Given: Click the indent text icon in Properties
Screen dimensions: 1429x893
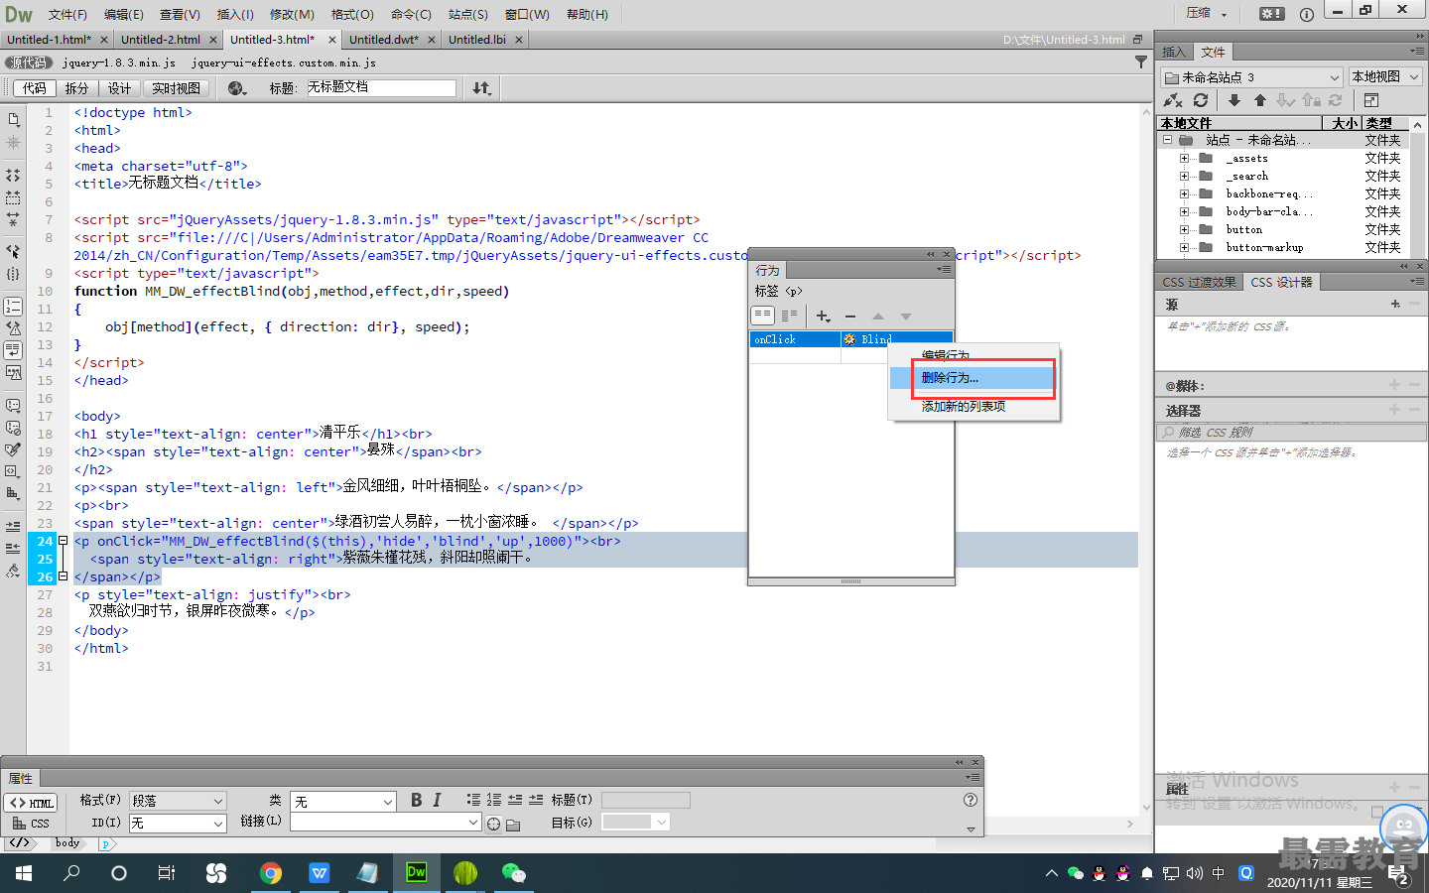Looking at the screenshot, I should pos(536,800).
